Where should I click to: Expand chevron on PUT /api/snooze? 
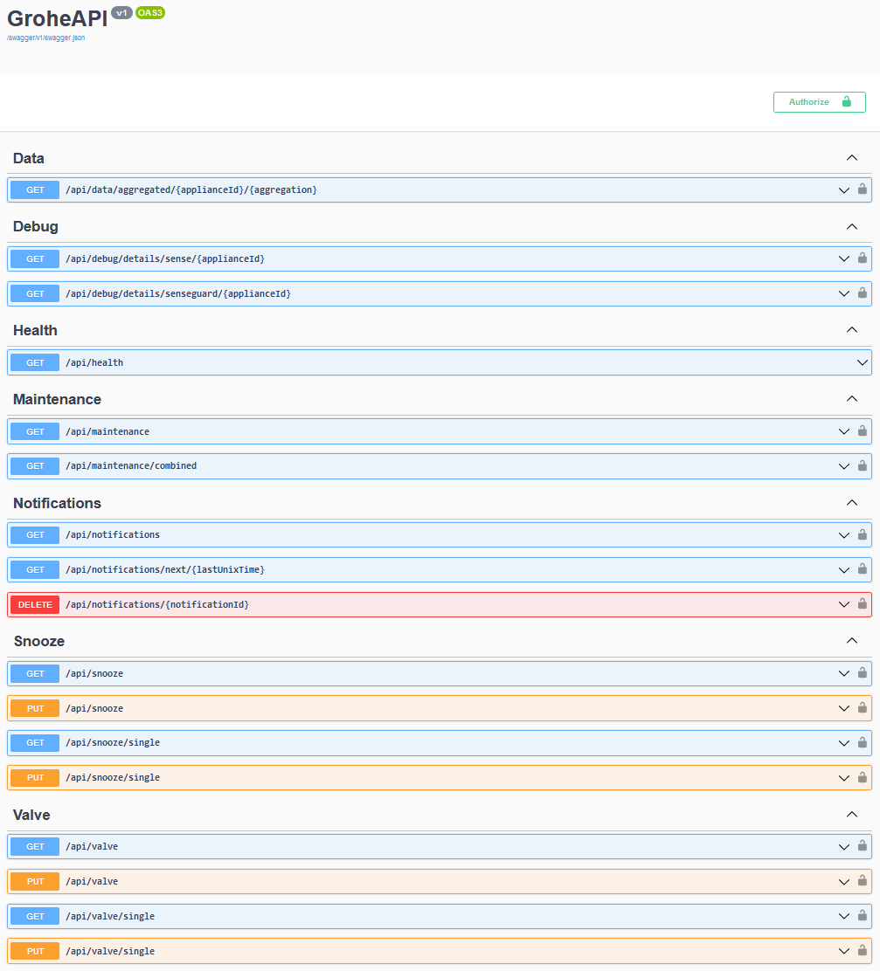(844, 708)
